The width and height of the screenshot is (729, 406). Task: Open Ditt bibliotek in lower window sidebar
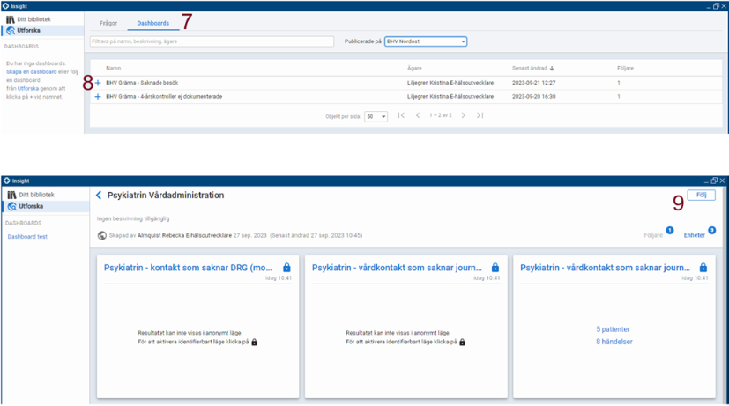click(37, 195)
